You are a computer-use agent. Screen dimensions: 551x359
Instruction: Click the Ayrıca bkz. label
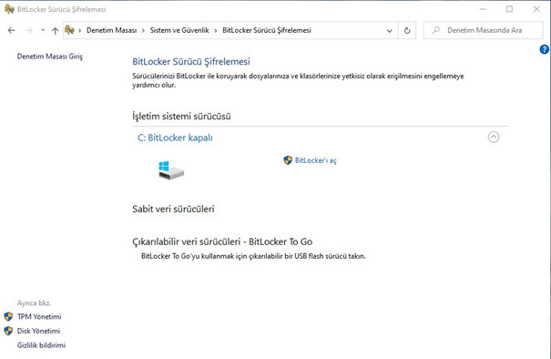(34, 303)
